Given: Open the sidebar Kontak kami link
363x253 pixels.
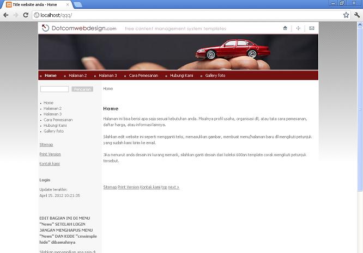Looking at the screenshot, I should pos(50,164).
